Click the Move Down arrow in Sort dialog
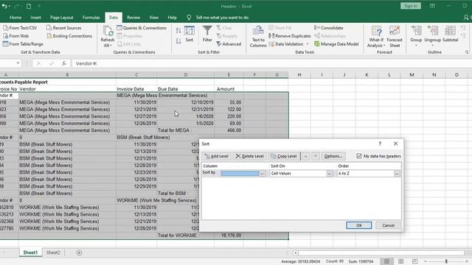This screenshot has height=265, width=472. click(315, 156)
